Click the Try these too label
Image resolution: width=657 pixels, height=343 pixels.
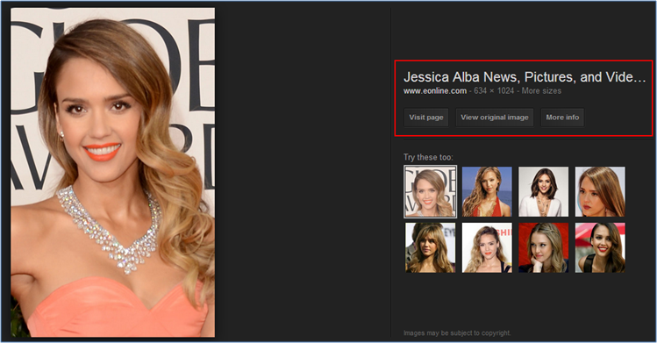[x=428, y=158]
